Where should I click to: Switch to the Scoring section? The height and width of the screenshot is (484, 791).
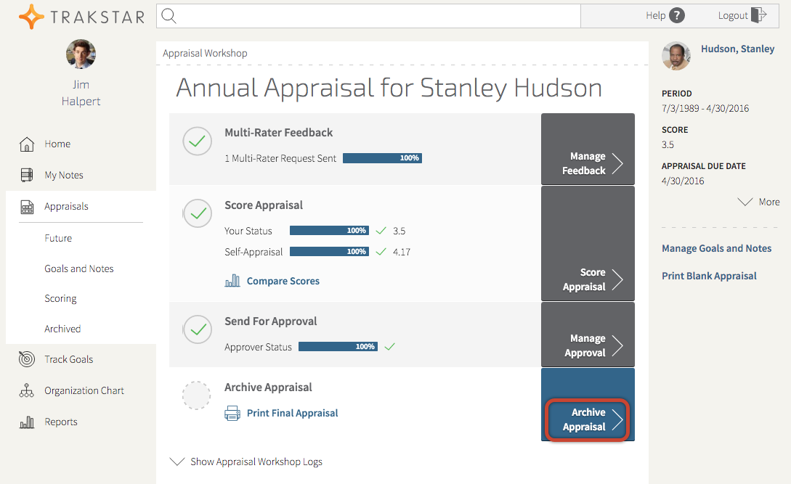click(x=60, y=298)
